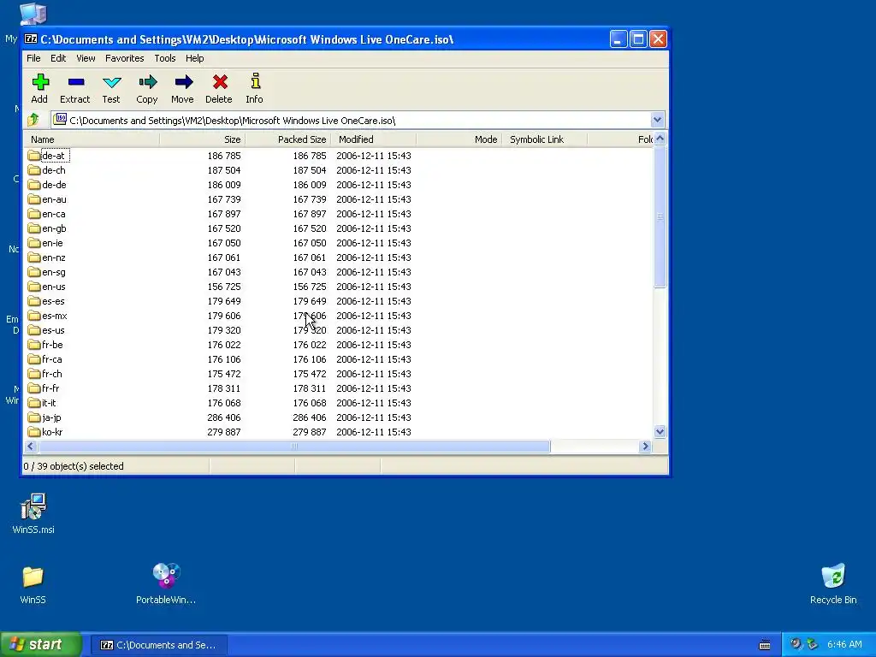Screen dimensions: 876x657
Task: Click the 7z icon in title bar
Action: point(31,39)
